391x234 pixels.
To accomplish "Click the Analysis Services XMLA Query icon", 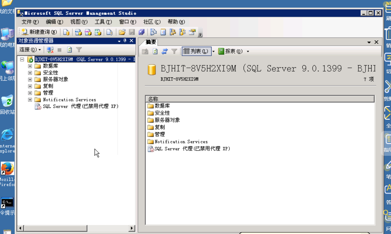I will tap(98, 32).
